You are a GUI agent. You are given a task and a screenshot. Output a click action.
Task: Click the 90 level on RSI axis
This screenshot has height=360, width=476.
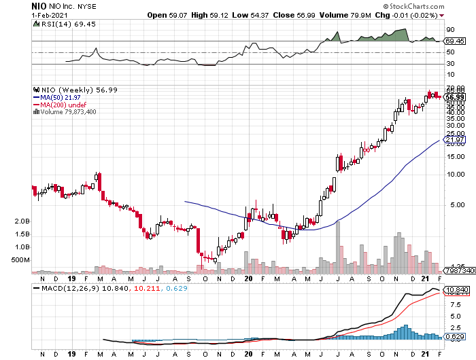click(450, 30)
